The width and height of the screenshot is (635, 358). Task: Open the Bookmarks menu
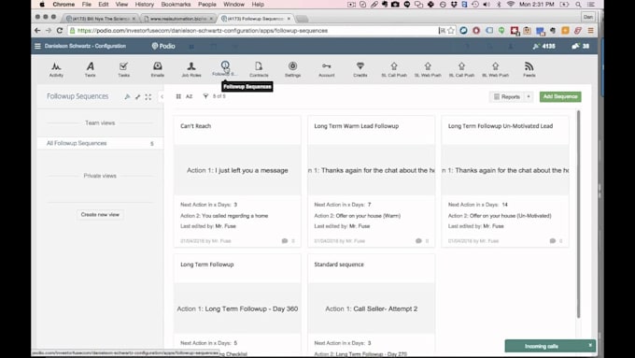[x=176, y=5]
